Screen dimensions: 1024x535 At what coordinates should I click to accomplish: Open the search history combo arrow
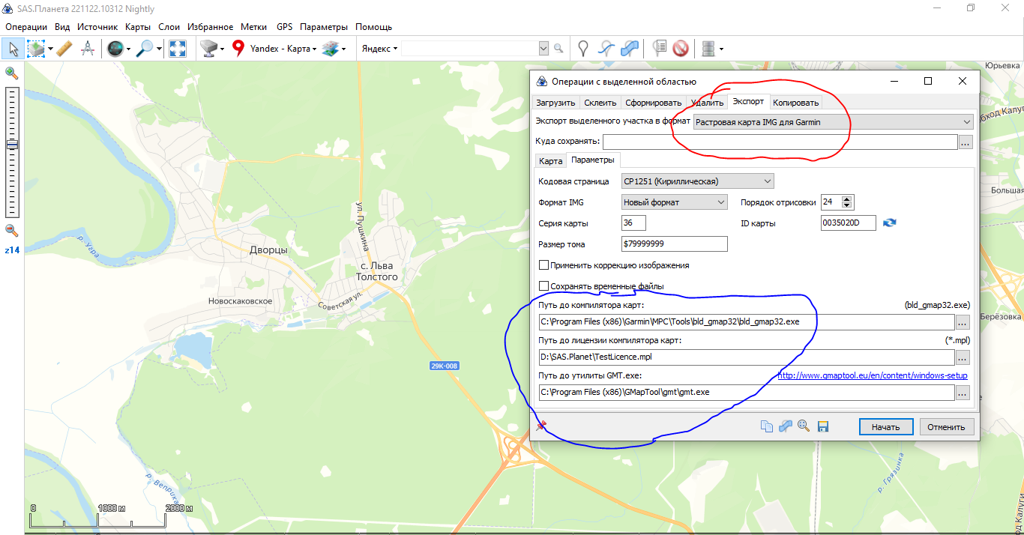point(544,49)
